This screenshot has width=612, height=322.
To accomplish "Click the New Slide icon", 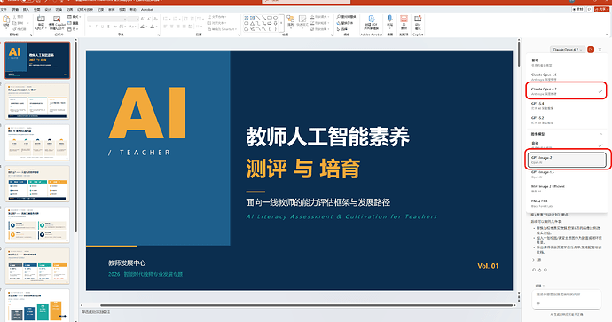I will tap(41, 20).
